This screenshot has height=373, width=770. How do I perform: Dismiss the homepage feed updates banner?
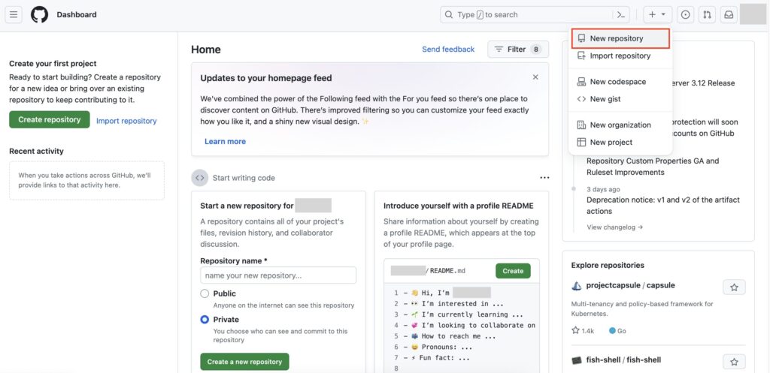535,77
